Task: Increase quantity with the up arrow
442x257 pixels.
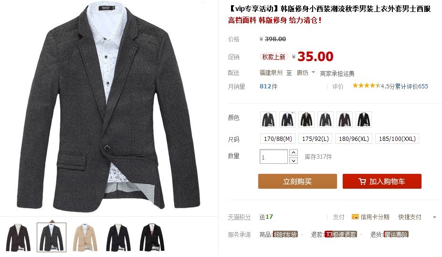Action: (294, 152)
